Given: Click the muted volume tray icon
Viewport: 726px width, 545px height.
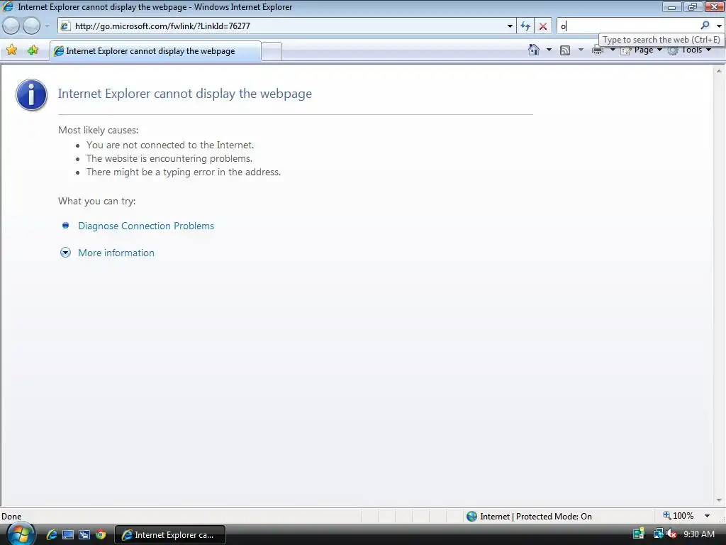Looking at the screenshot, I should click(x=671, y=534).
